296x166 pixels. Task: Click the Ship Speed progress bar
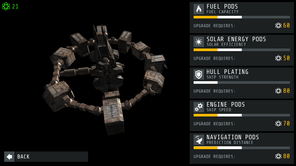tap(242, 115)
